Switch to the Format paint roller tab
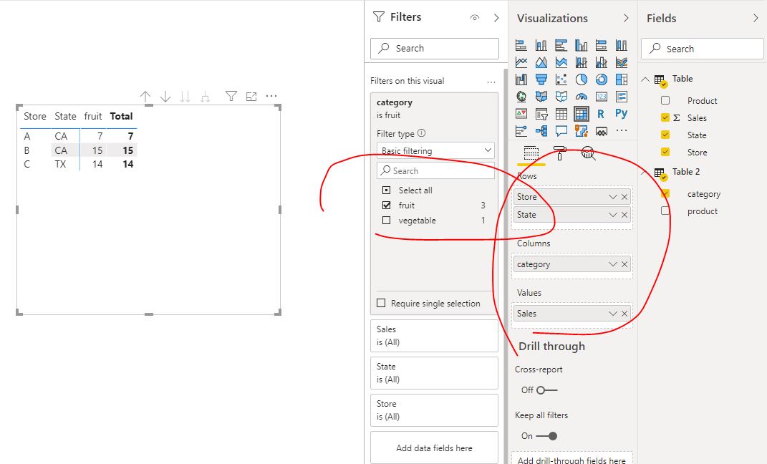The image size is (767, 464). pyautogui.click(x=559, y=153)
